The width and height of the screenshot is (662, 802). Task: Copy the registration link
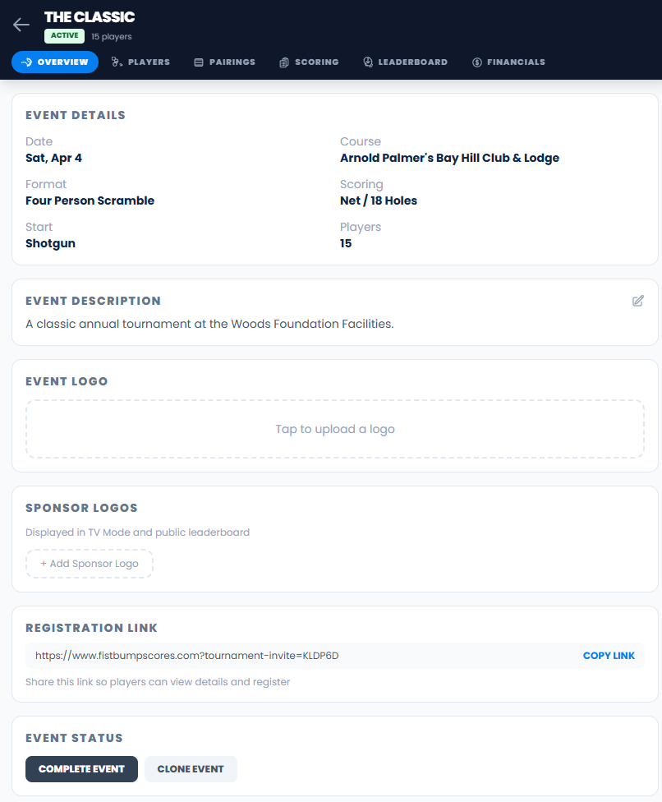pos(609,656)
